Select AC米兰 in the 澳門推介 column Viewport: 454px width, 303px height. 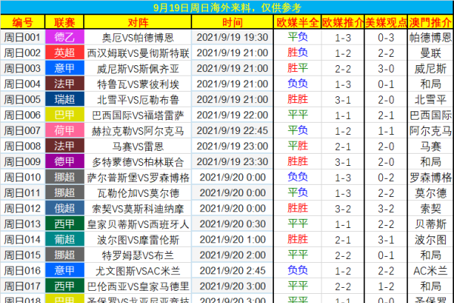click(431, 270)
